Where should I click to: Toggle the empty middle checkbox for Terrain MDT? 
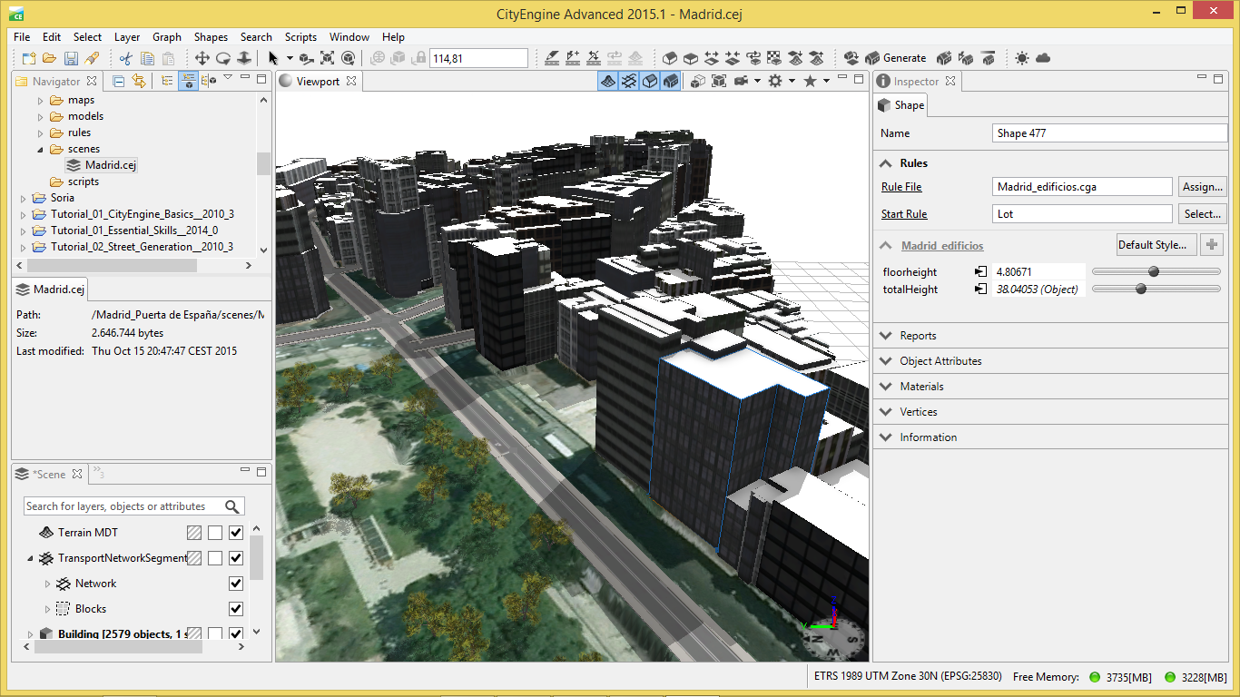(215, 533)
